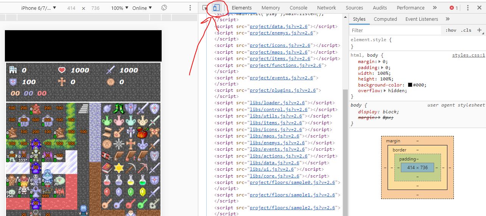Switch to the Network tab

tap(326, 8)
